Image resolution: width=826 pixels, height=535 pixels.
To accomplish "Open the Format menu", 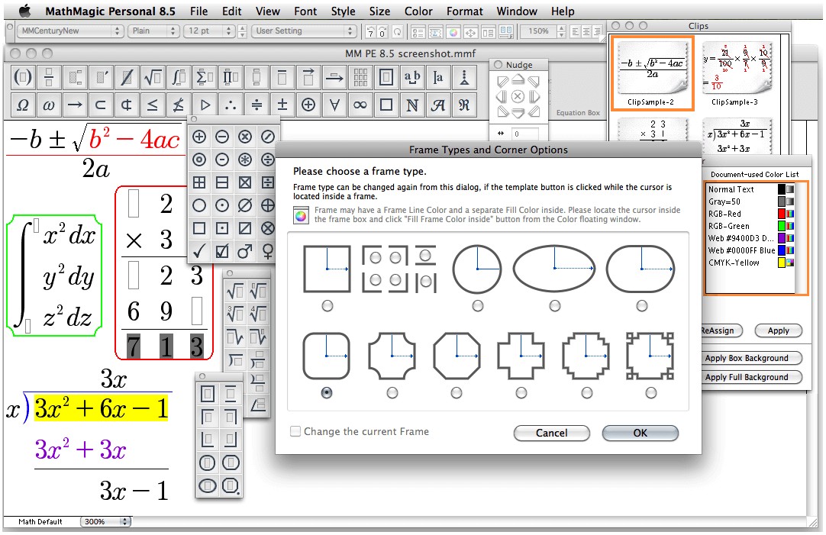I will [x=464, y=11].
